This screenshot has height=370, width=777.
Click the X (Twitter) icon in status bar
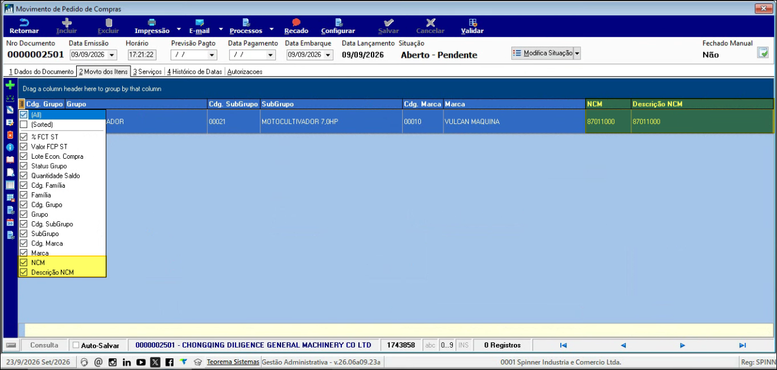tap(155, 362)
